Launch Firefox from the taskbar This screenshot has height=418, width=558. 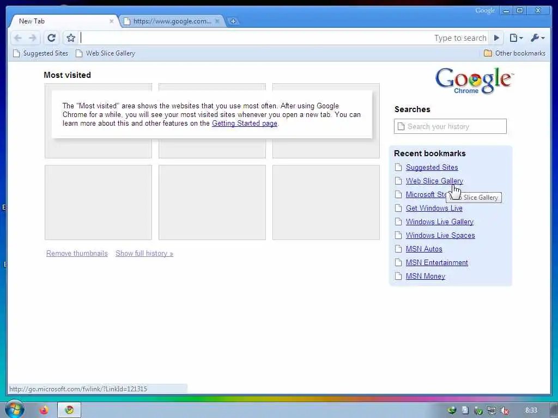pyautogui.click(x=44, y=410)
